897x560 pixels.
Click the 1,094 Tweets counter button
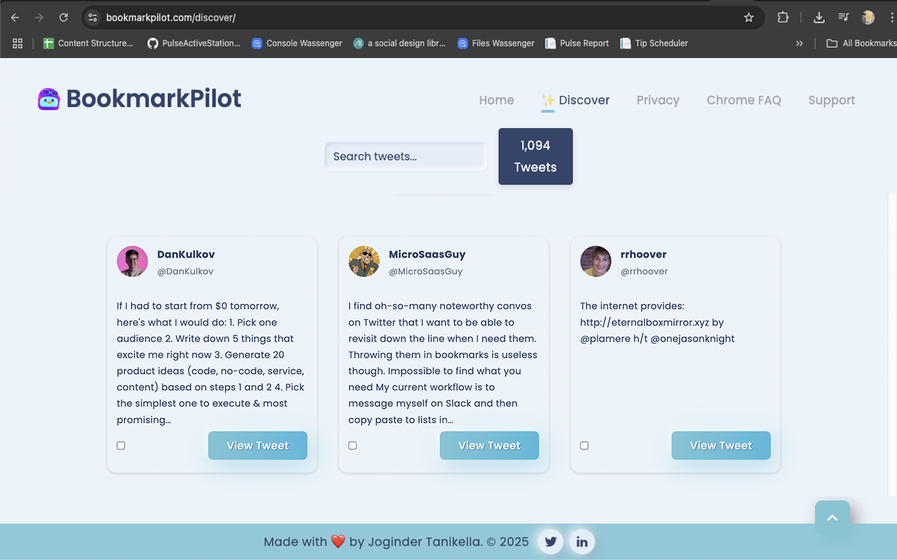click(535, 156)
